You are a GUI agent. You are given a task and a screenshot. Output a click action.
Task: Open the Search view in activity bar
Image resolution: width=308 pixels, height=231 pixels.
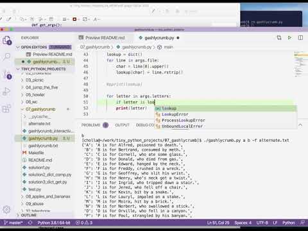6,56
